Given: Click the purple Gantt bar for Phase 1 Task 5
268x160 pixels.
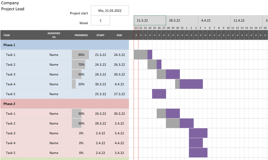Looking at the screenshot, I should point(159,94).
